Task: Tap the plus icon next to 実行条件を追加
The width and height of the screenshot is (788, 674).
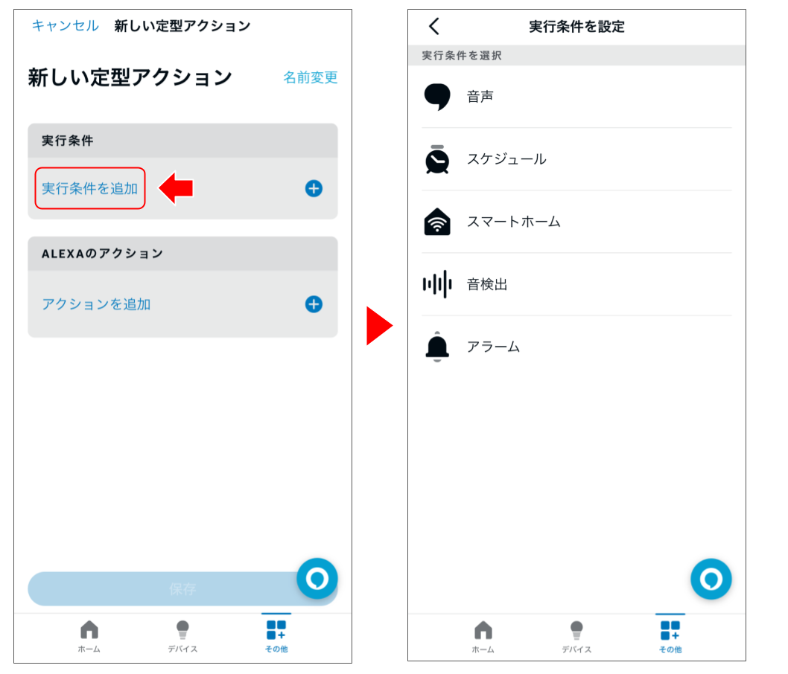Action: [x=314, y=188]
